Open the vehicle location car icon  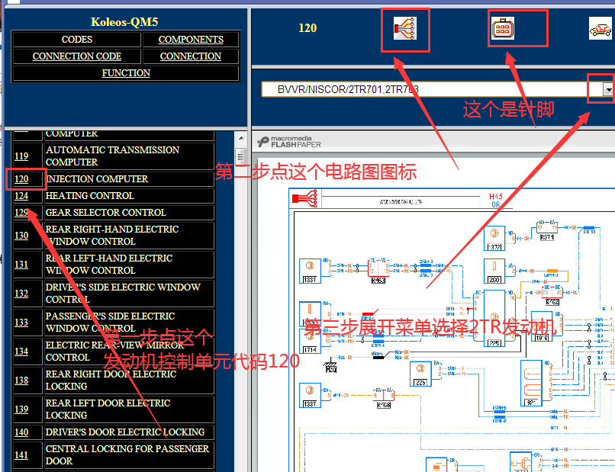601,29
